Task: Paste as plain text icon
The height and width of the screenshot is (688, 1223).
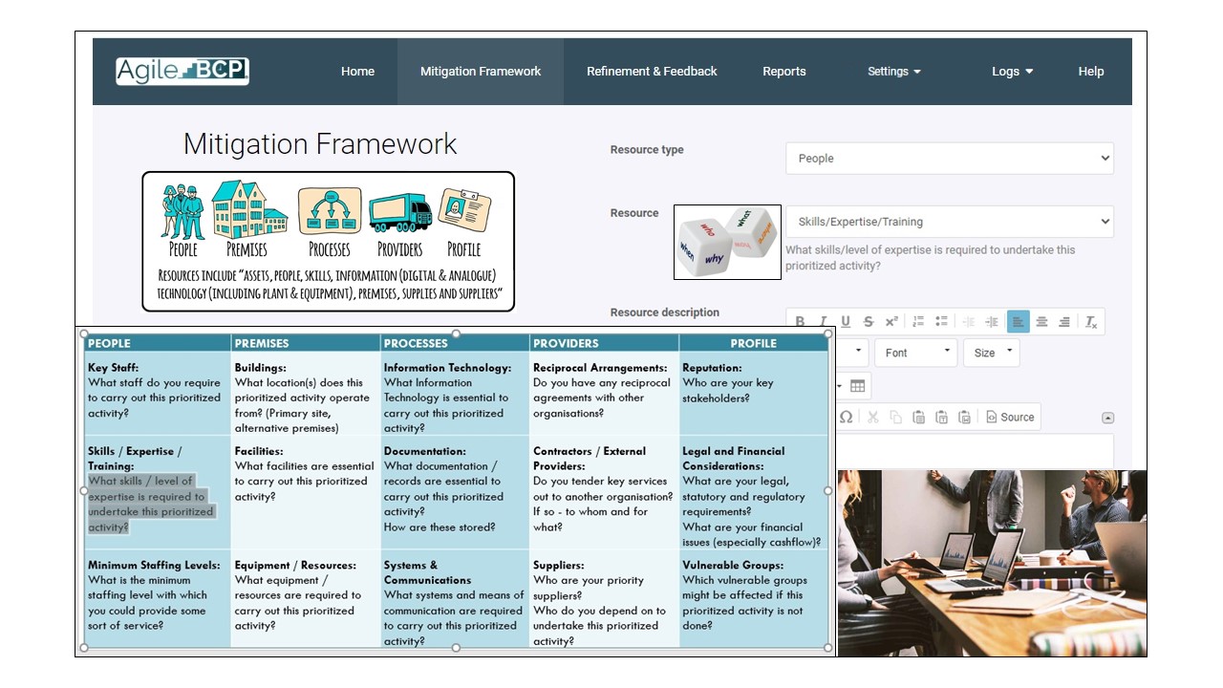Action: (x=941, y=417)
